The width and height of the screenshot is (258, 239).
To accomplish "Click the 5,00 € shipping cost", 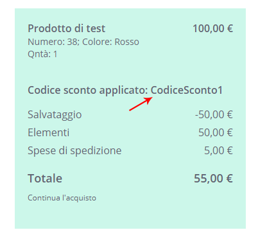I will (x=218, y=150).
